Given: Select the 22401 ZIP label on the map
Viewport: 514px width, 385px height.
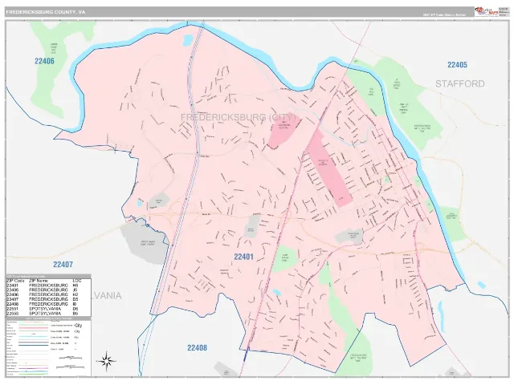Looking at the screenshot, I should click(x=243, y=257).
